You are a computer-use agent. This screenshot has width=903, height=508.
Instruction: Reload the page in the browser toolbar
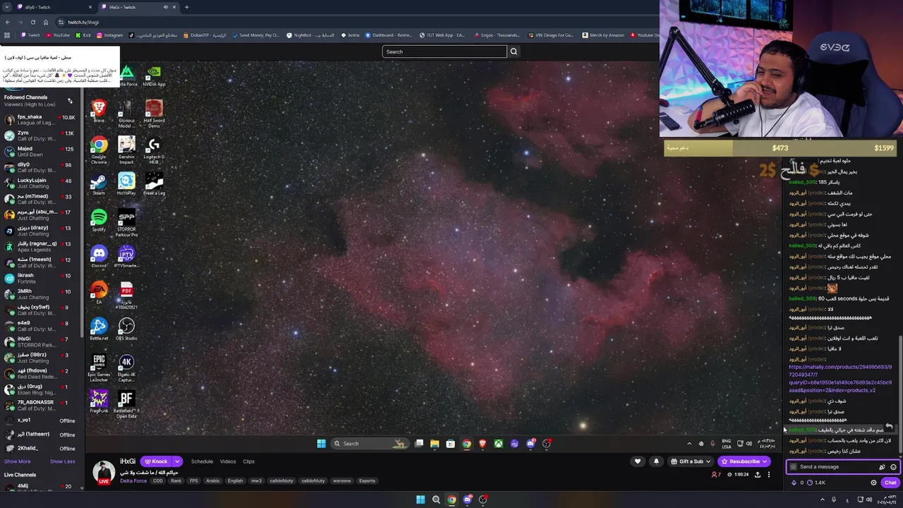tap(32, 22)
